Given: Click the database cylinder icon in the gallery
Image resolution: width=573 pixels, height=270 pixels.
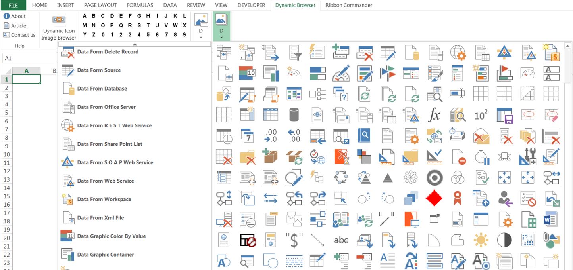Looking at the screenshot, I should pyautogui.click(x=294, y=115).
